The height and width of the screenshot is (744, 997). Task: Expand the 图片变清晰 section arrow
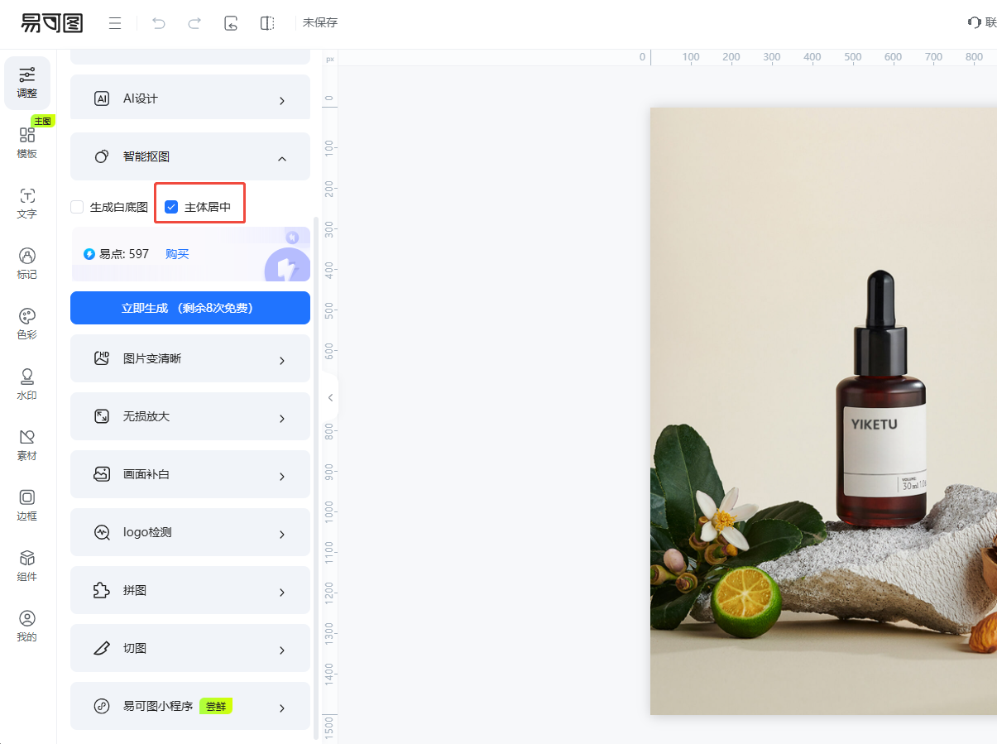click(x=282, y=360)
